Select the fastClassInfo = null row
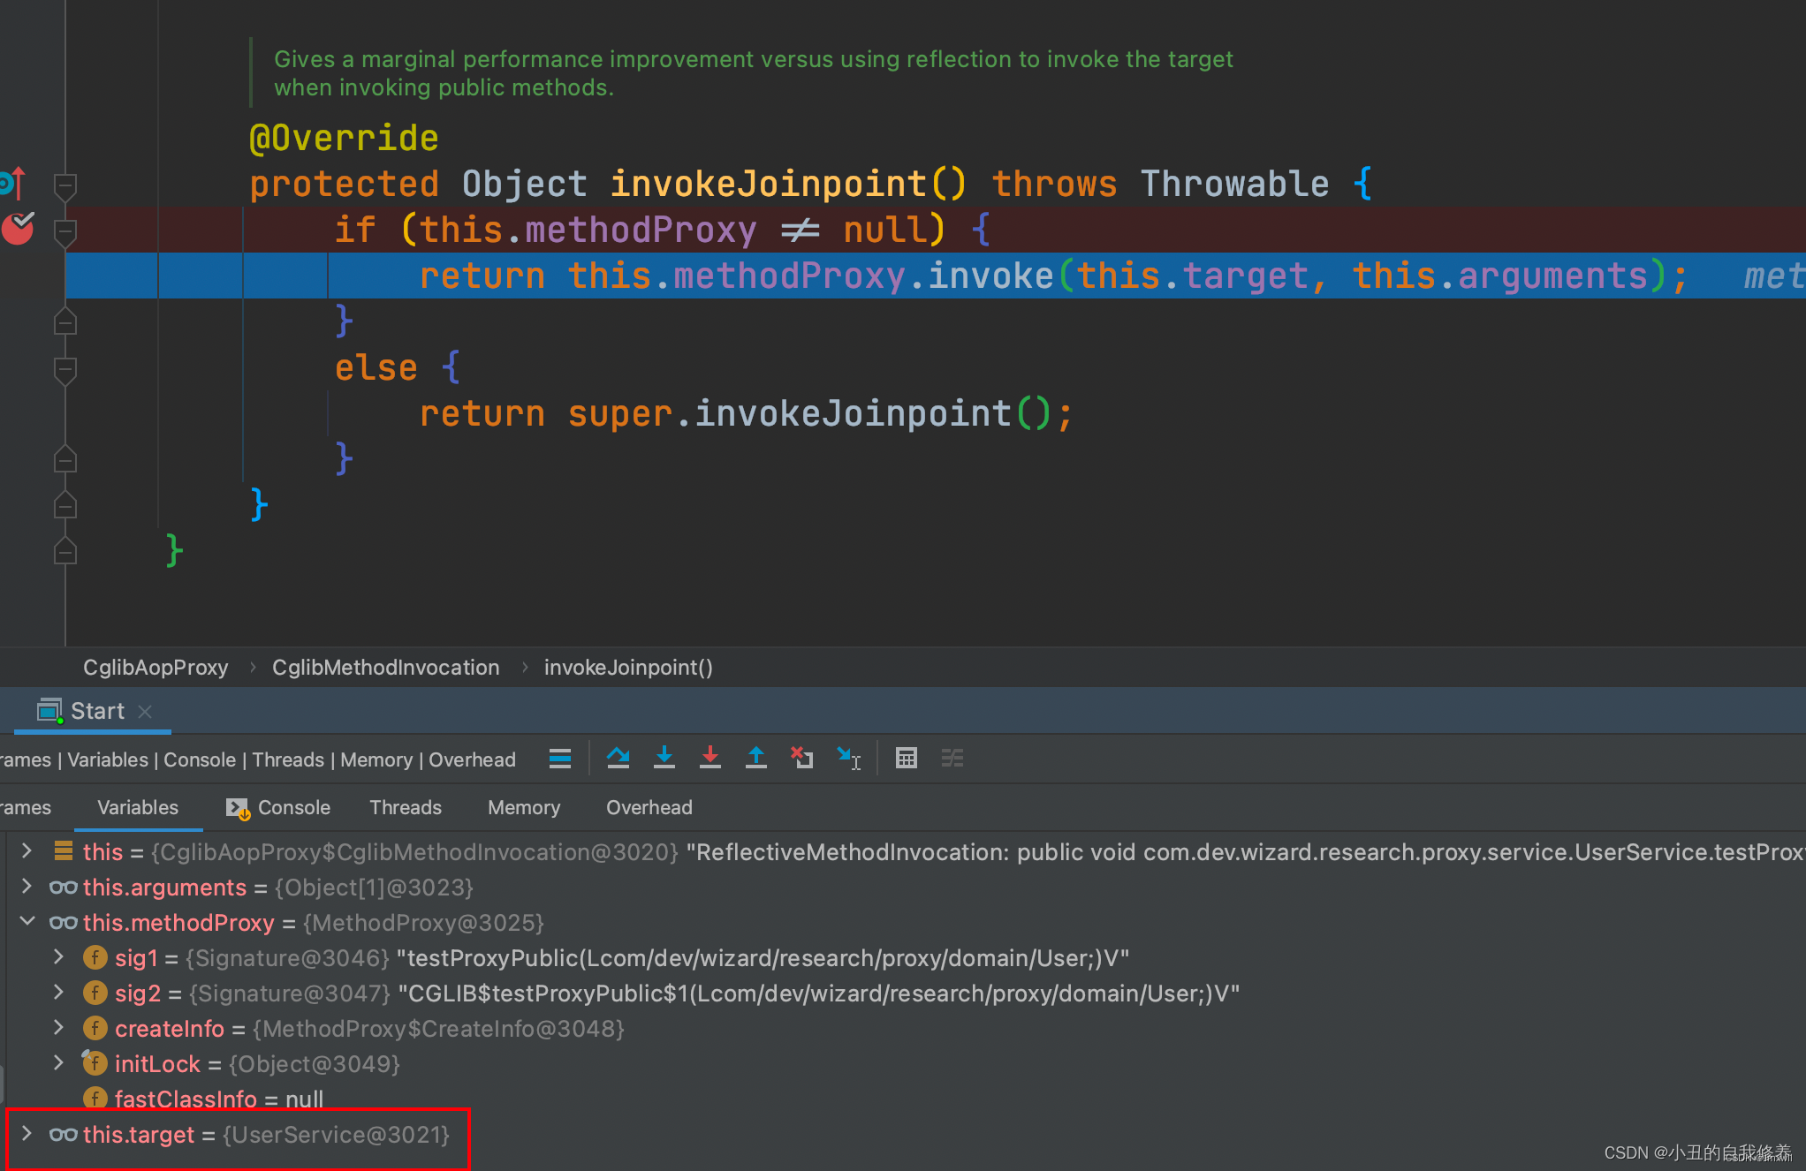The height and width of the screenshot is (1171, 1806). (x=903, y=1099)
